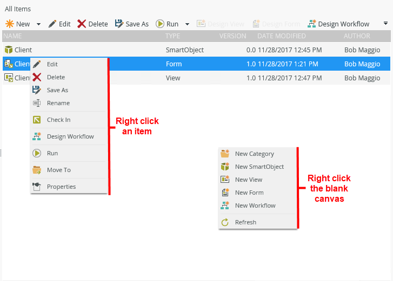Select the Client View row icon
This screenshot has height=281, width=393.
(x=9, y=78)
